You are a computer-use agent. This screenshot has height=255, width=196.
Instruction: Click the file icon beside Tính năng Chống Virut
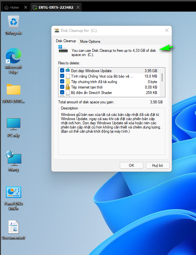(x=68, y=76)
